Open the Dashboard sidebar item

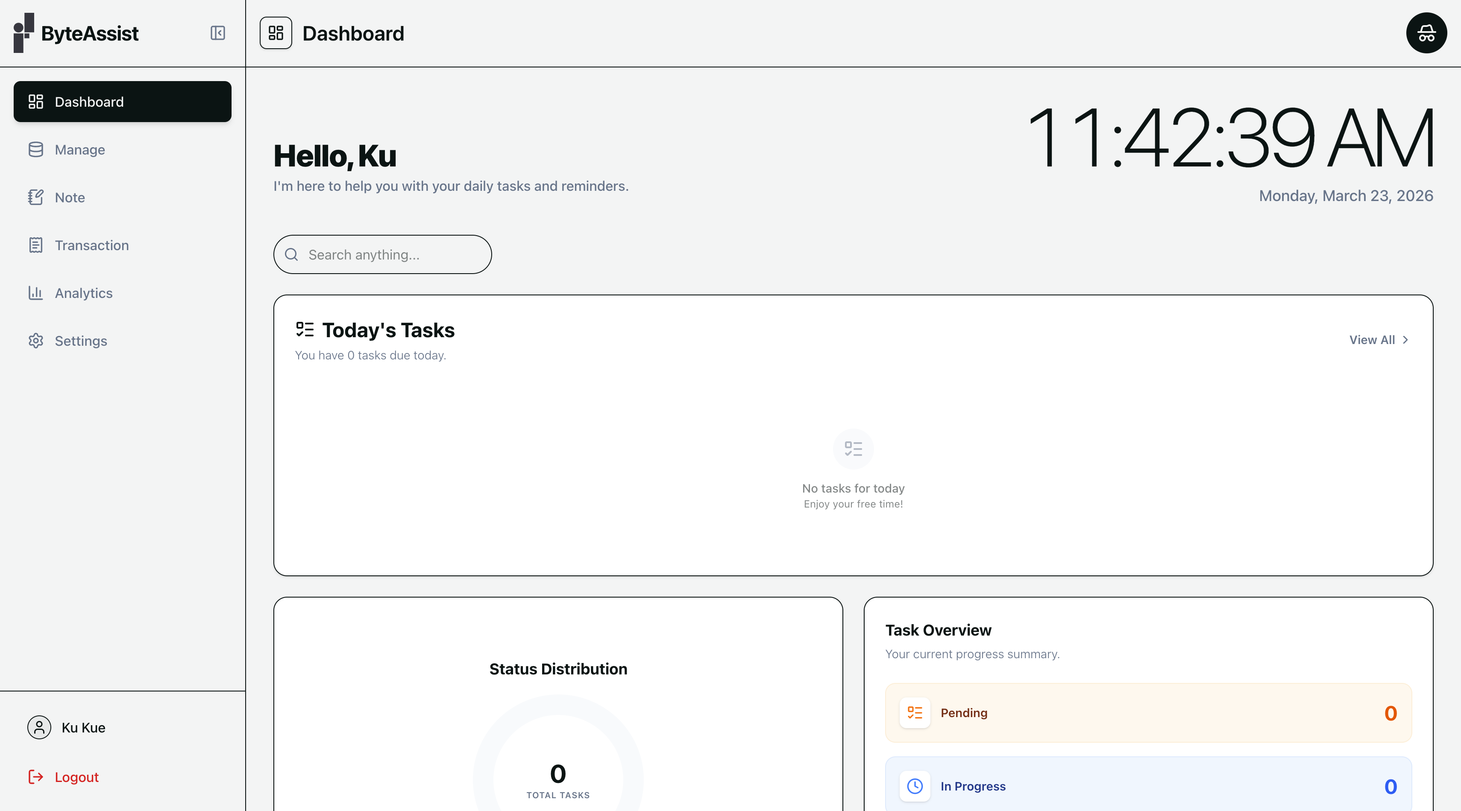pyautogui.click(x=123, y=102)
